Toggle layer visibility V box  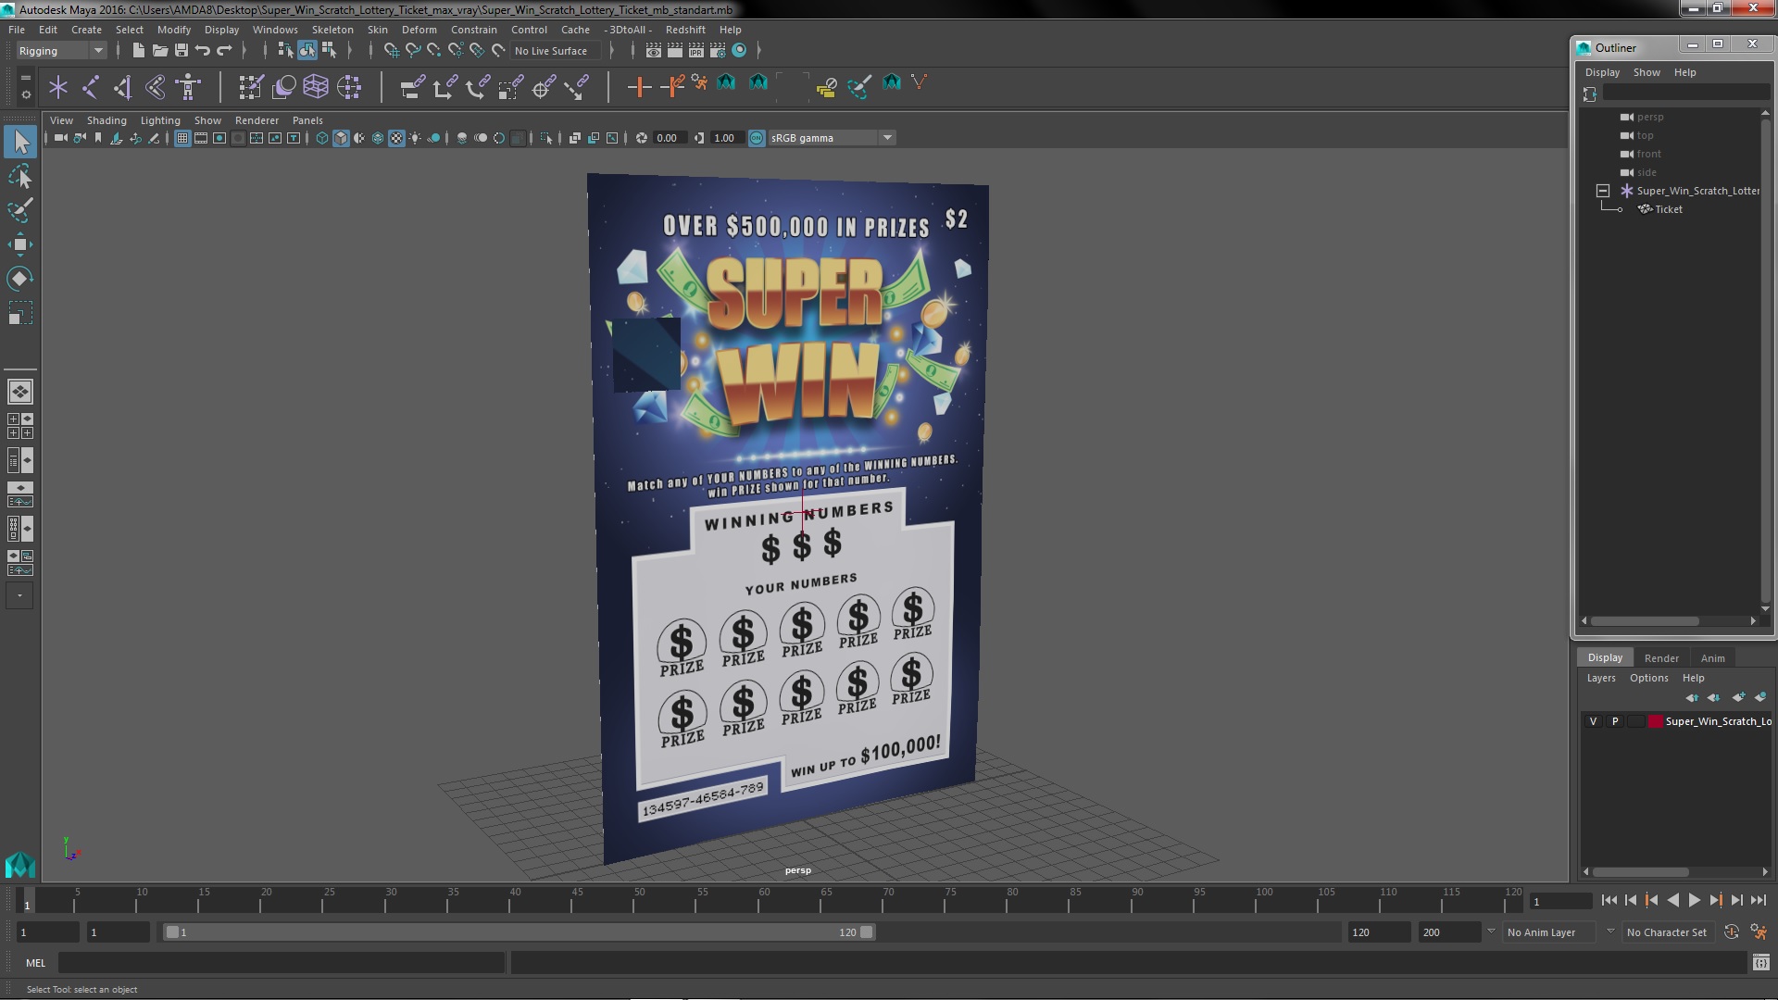coord(1593,721)
